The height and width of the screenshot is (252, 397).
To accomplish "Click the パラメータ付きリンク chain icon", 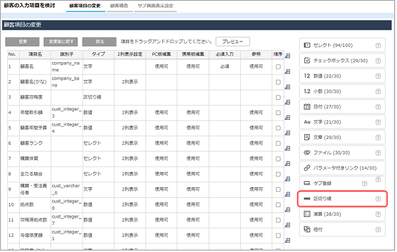I will click(307, 168).
